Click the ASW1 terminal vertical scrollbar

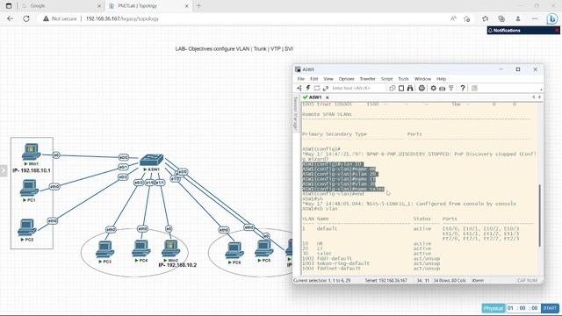[540, 215]
